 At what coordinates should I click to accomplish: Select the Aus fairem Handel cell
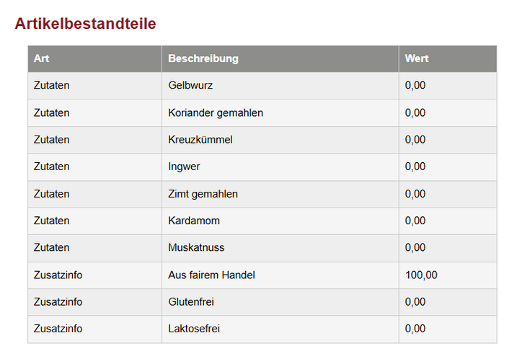[211, 275]
